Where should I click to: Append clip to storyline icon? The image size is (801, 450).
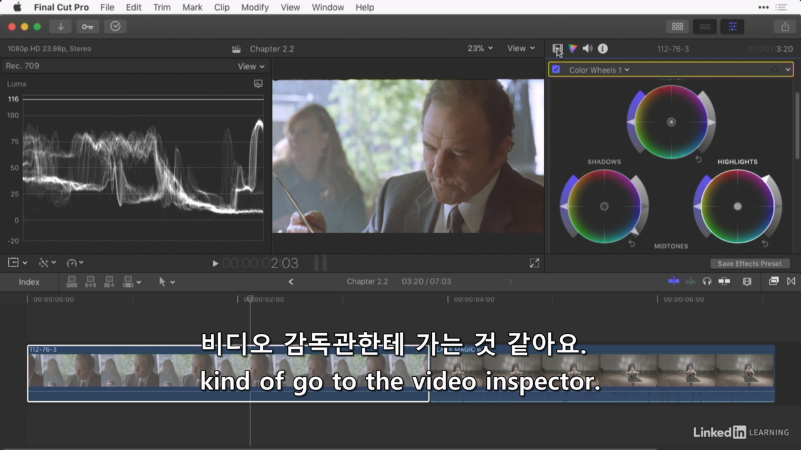click(x=109, y=282)
